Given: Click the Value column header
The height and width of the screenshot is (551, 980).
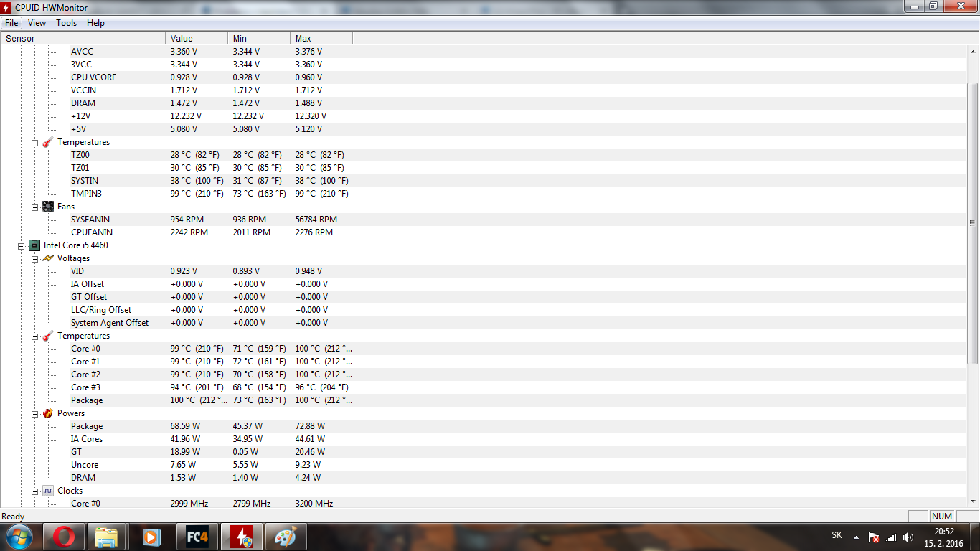Looking at the screenshot, I should pyautogui.click(x=197, y=38).
